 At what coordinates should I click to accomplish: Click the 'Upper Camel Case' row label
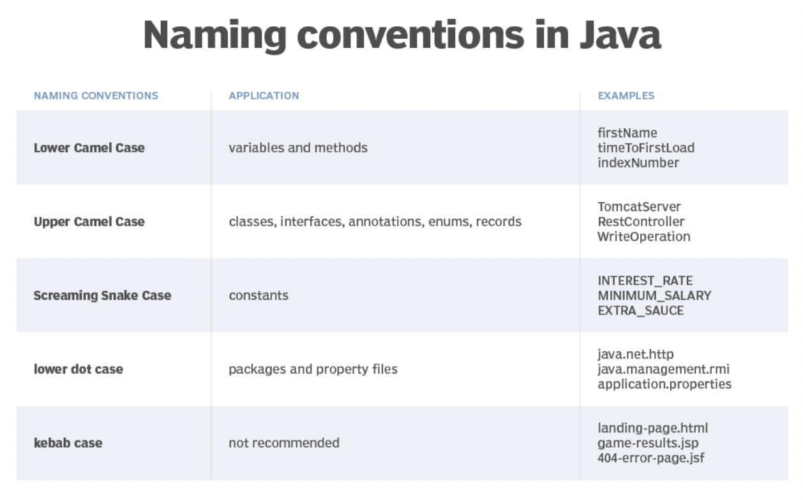pyautogui.click(x=89, y=222)
